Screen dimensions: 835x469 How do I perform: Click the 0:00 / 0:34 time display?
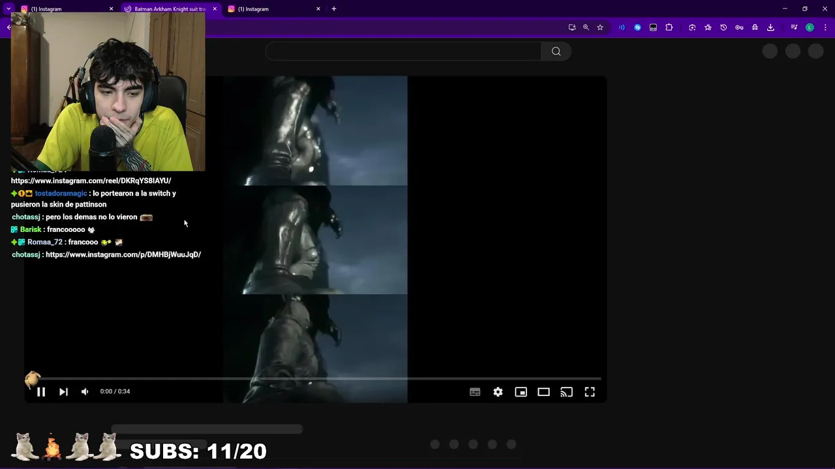[x=115, y=391]
